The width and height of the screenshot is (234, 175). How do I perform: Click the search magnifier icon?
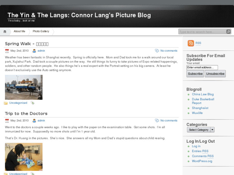[x=228, y=31]
